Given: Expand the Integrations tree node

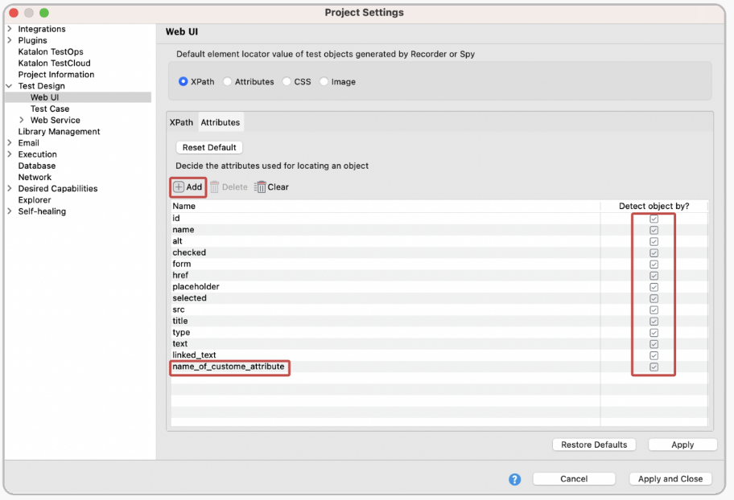Looking at the screenshot, I should 8,29.
